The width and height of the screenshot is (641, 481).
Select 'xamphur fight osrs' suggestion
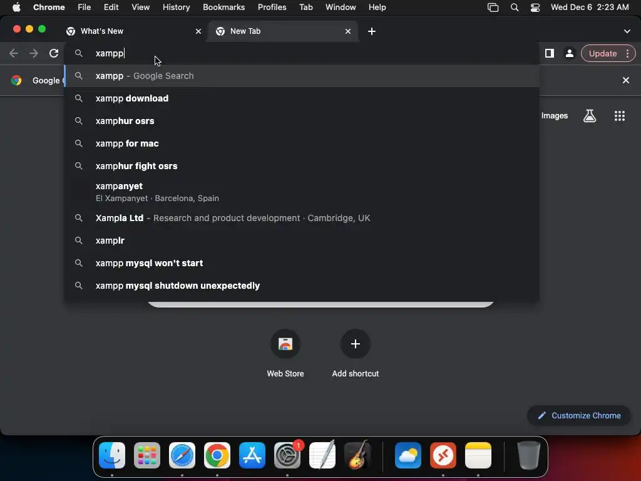click(302, 165)
